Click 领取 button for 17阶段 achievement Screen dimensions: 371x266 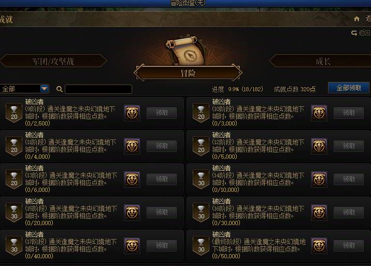162,245
